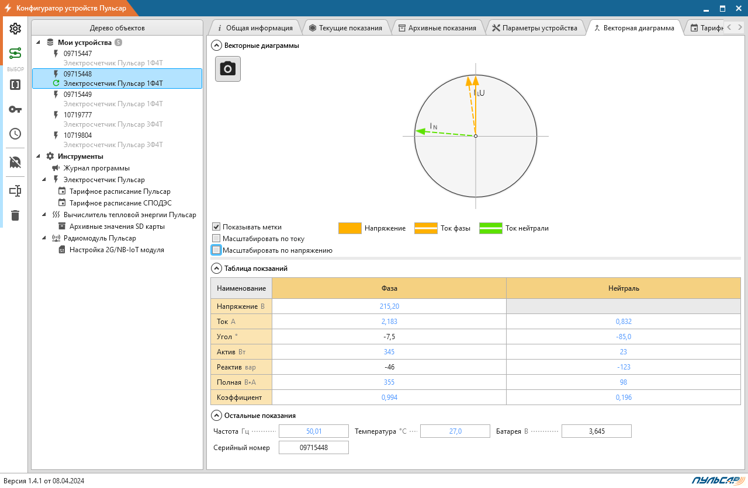The width and height of the screenshot is (748, 488).
Task: Click the Частота value field 50,01
Action: [314, 431]
